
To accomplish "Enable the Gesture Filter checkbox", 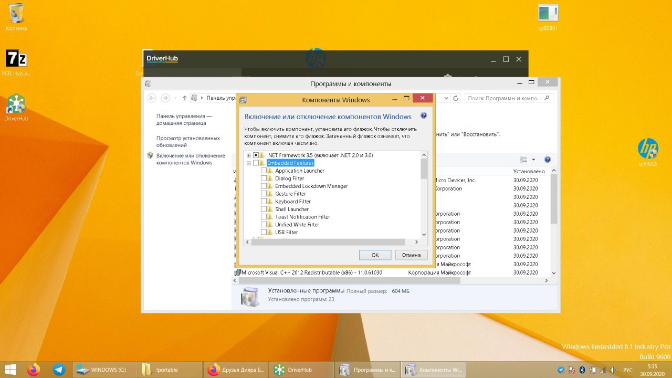I will point(264,194).
